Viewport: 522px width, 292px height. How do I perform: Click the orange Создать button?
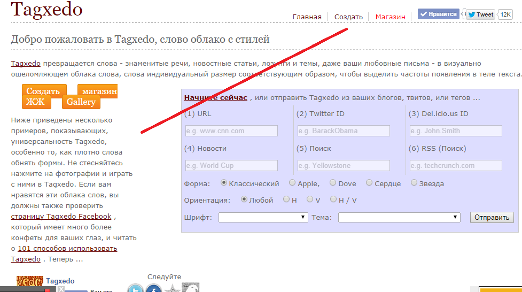[x=44, y=90]
